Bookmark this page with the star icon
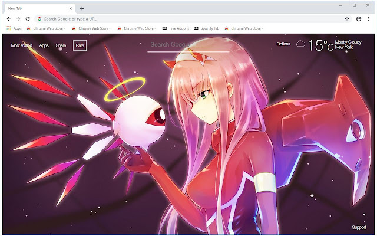 click(x=347, y=19)
